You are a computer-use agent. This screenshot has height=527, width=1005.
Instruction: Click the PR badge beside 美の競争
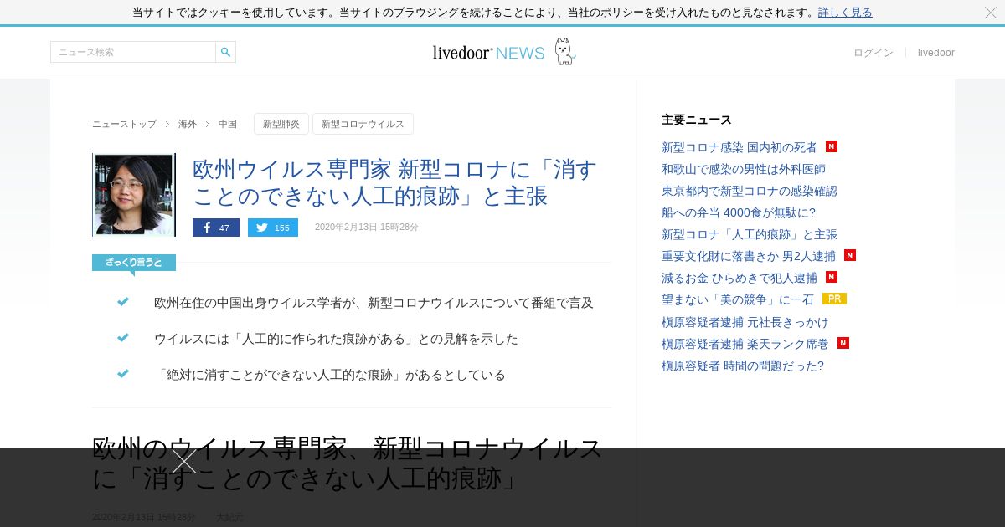834,299
